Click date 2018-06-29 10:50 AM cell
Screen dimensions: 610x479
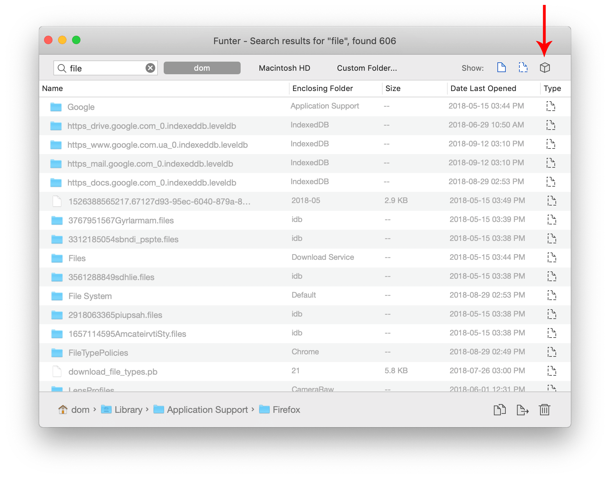pyautogui.click(x=486, y=125)
